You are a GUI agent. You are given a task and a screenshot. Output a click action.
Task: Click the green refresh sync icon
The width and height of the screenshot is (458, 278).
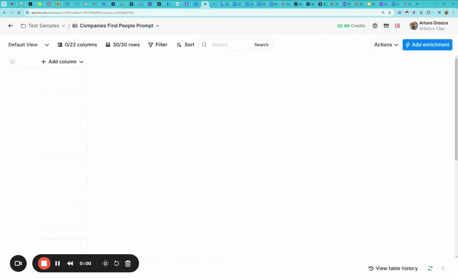(430, 268)
